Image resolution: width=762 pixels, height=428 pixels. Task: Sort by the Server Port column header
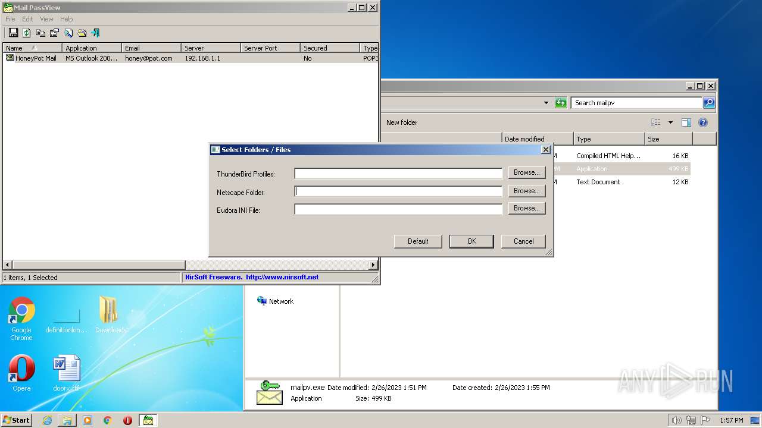pyautogui.click(x=270, y=48)
